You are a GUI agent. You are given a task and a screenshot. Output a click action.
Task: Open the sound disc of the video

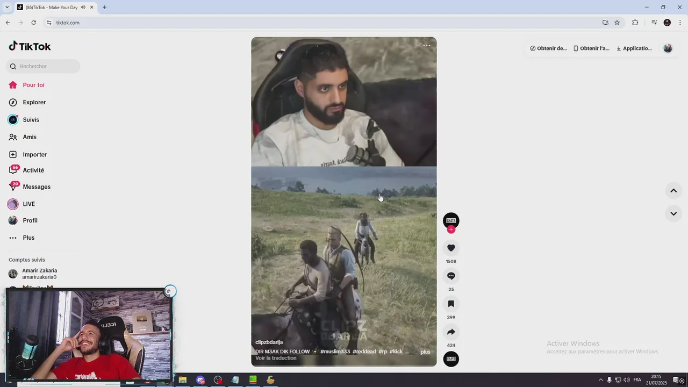(451, 359)
